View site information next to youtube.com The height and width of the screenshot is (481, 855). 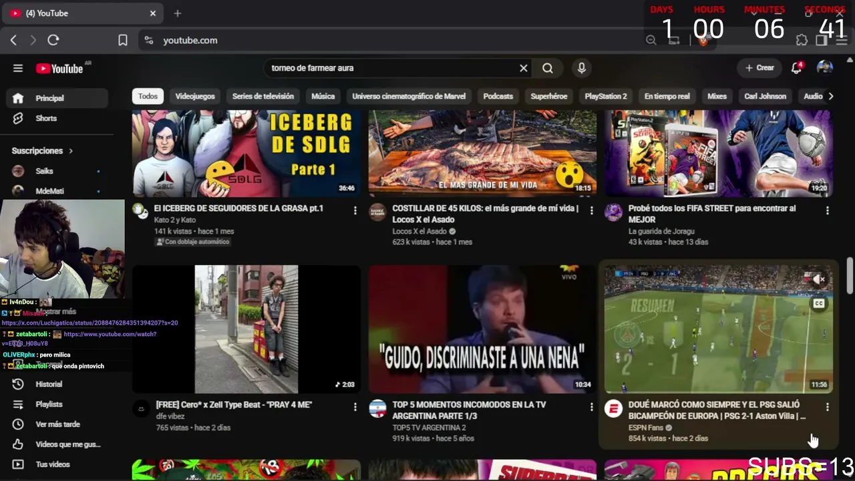click(x=149, y=40)
